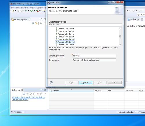Image resolution: width=145 pixels, height=126 pixels.
Task: Select Tomcat v8.0 Server in the list
Action: [x=65, y=39]
